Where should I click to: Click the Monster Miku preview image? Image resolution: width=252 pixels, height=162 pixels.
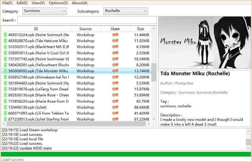(204, 42)
